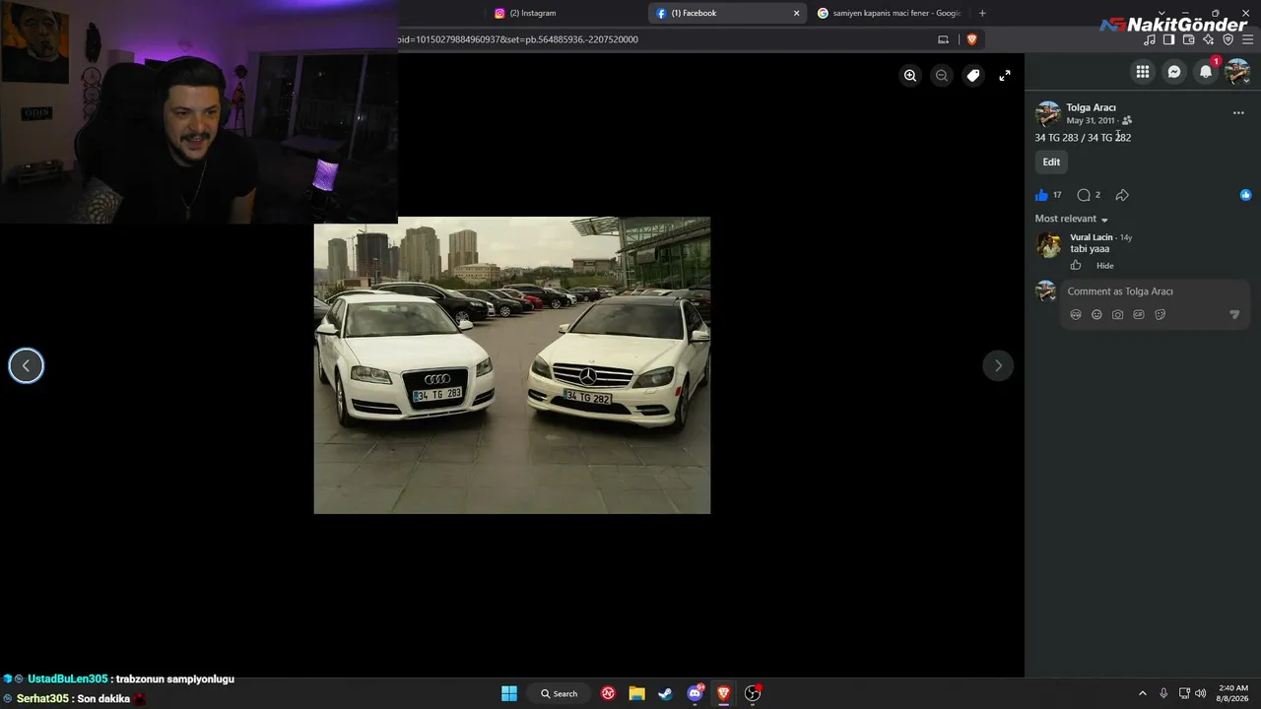1261x709 pixels.
Task: Open the comments count icon
Action: coord(1084,195)
